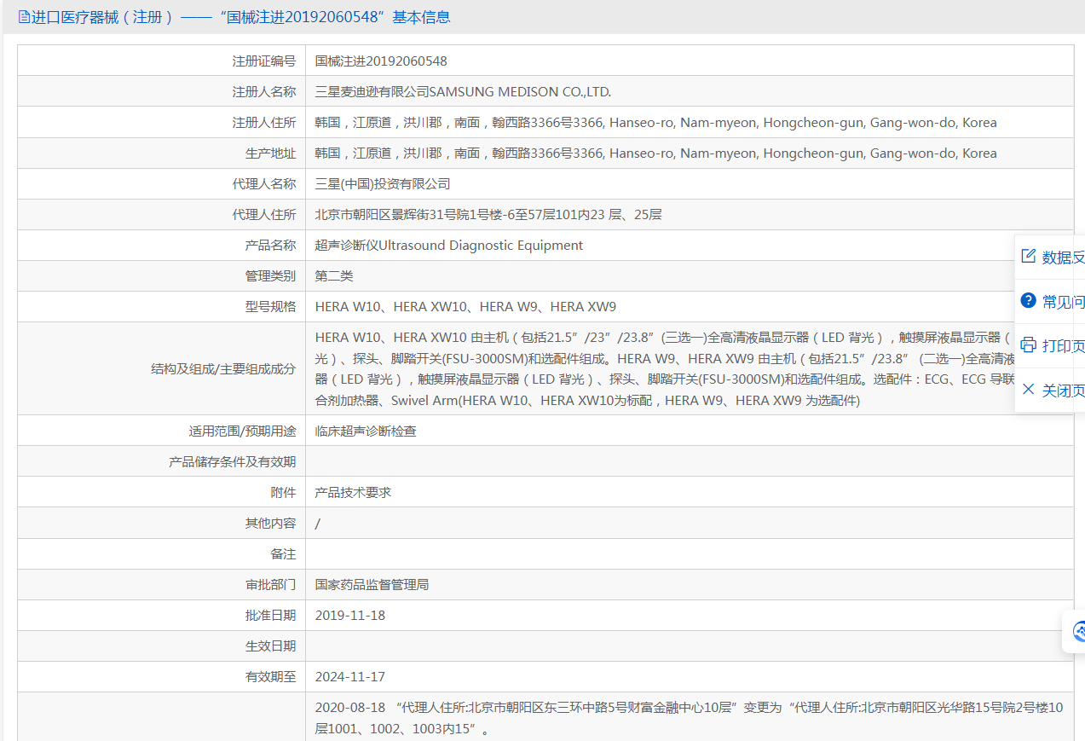Click 有效期至 label cell
1085x741 pixels.
(162, 676)
